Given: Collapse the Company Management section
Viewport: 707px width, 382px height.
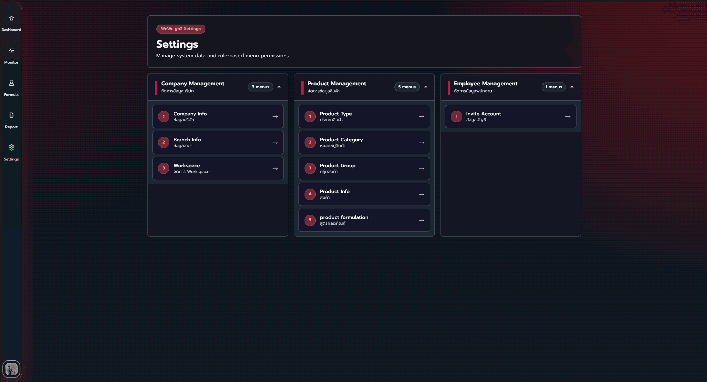Looking at the screenshot, I should (x=279, y=87).
